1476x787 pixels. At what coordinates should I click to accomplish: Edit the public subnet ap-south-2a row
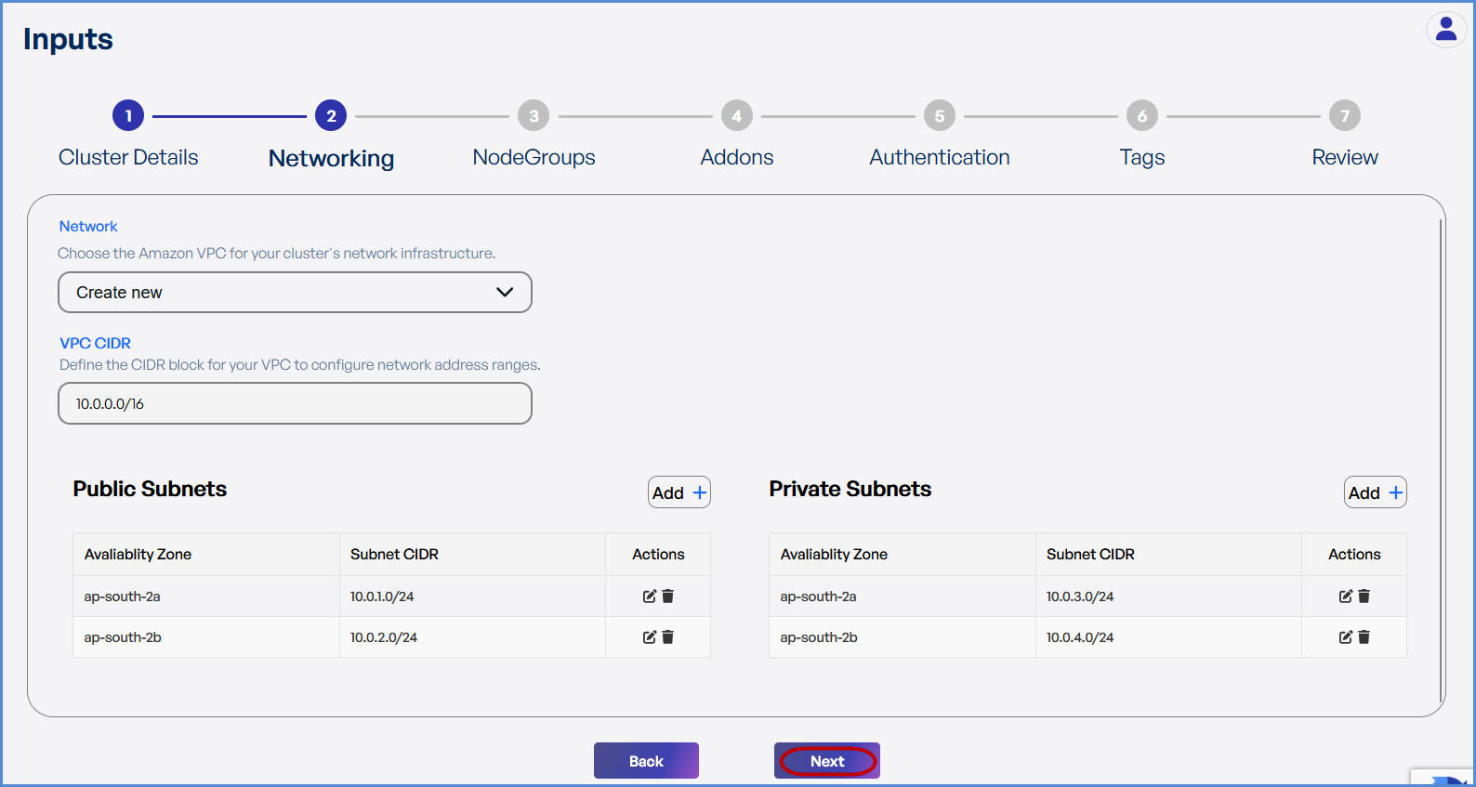coord(649,597)
